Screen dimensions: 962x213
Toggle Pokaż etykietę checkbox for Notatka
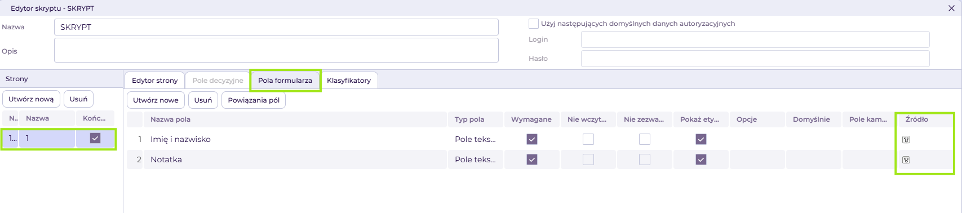[x=701, y=159]
